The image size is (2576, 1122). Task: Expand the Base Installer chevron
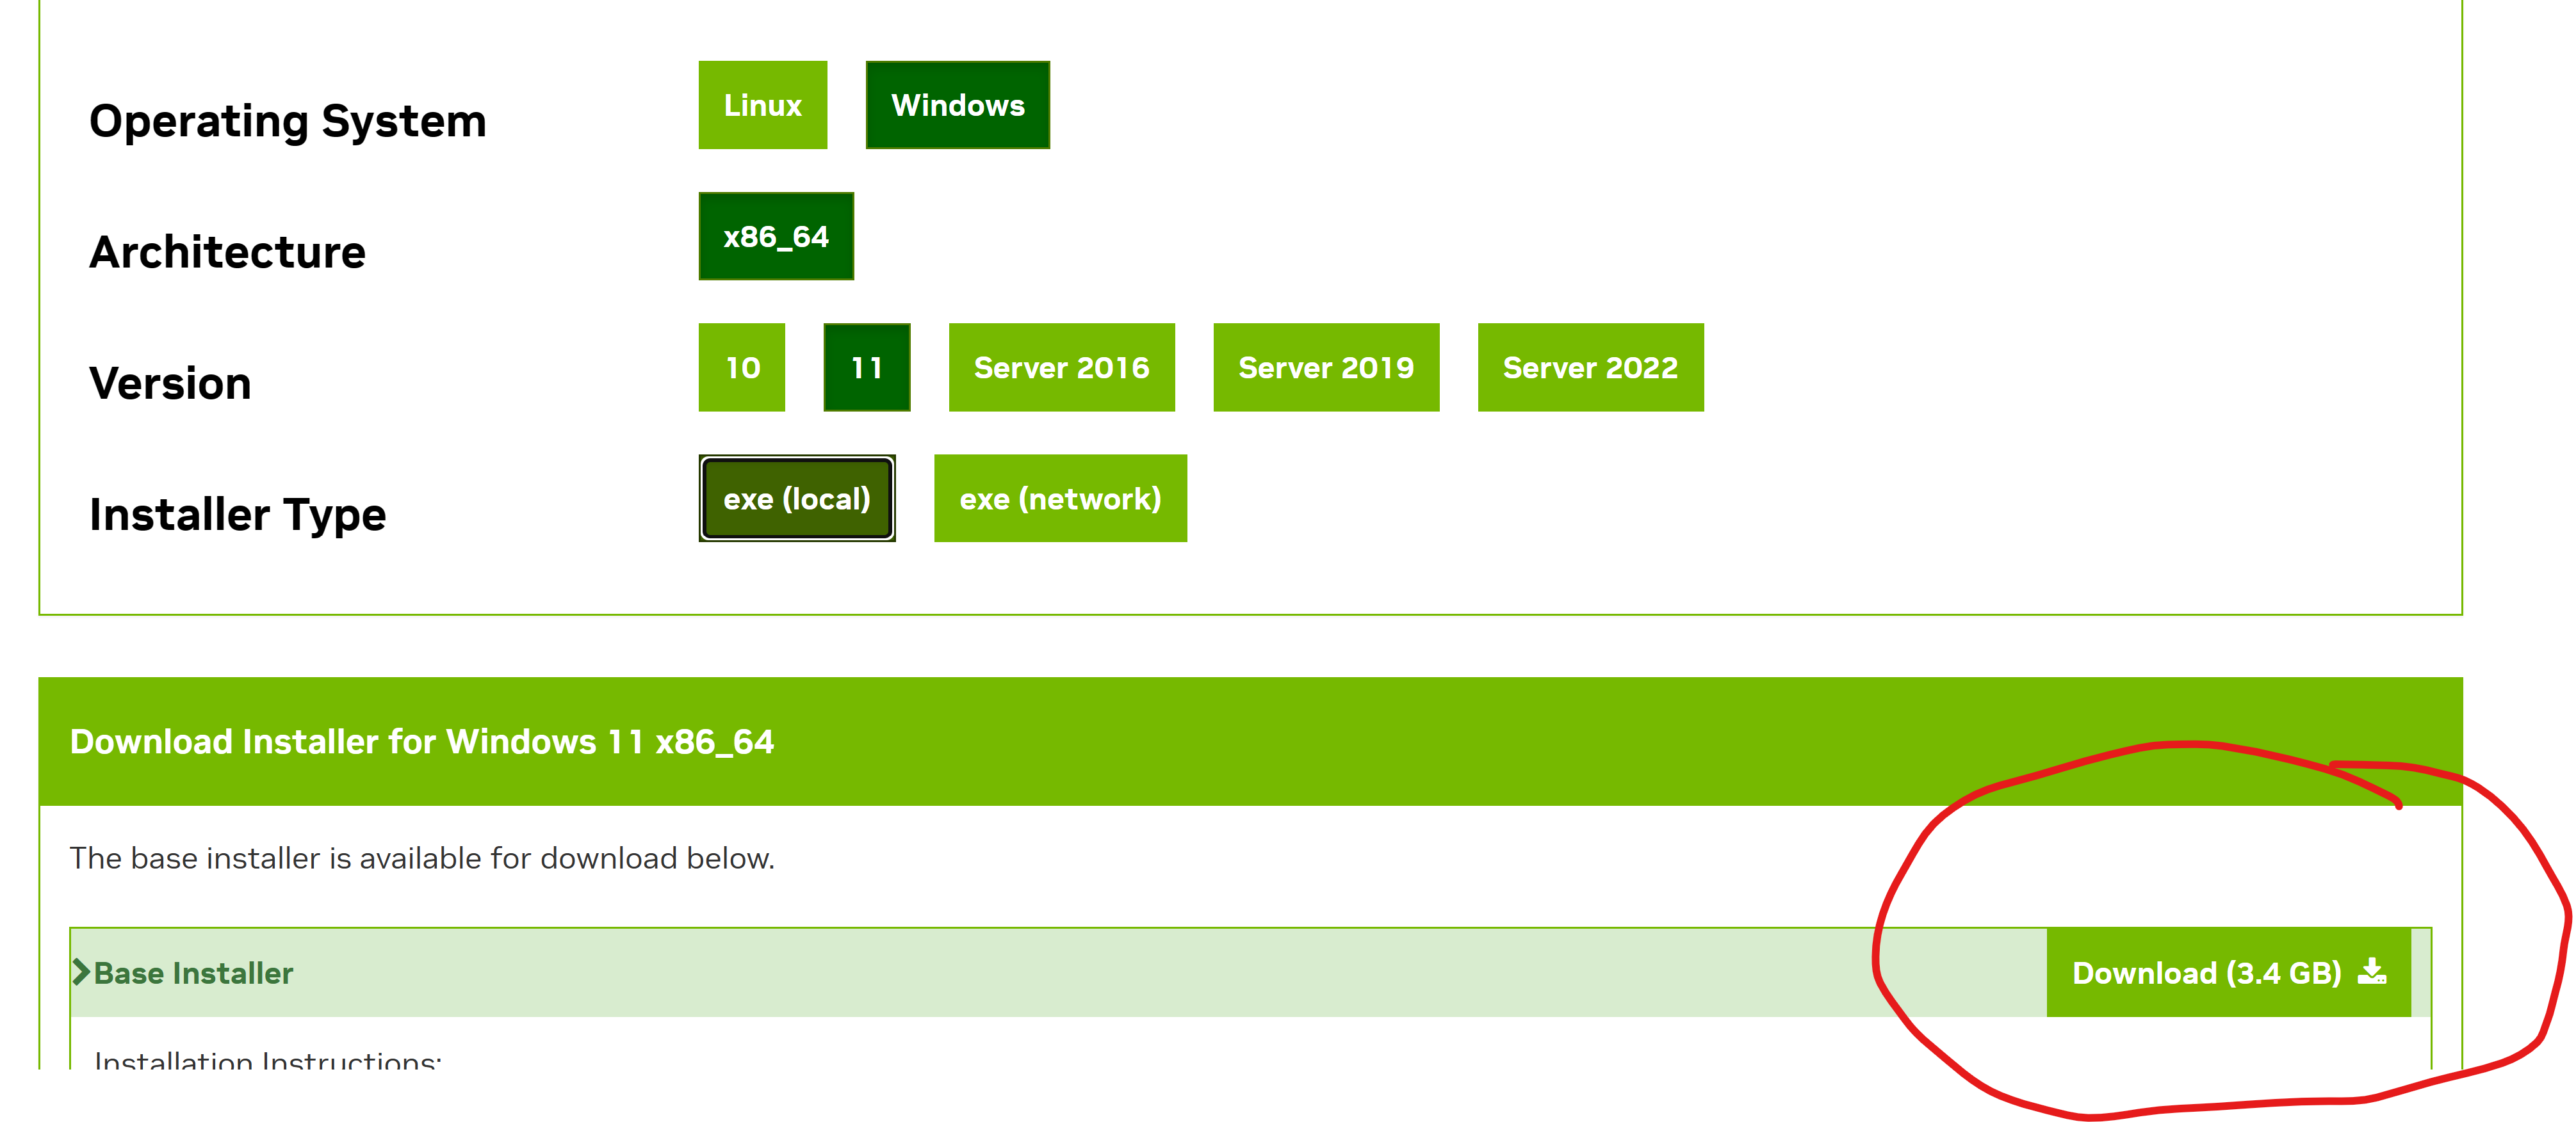(x=81, y=972)
